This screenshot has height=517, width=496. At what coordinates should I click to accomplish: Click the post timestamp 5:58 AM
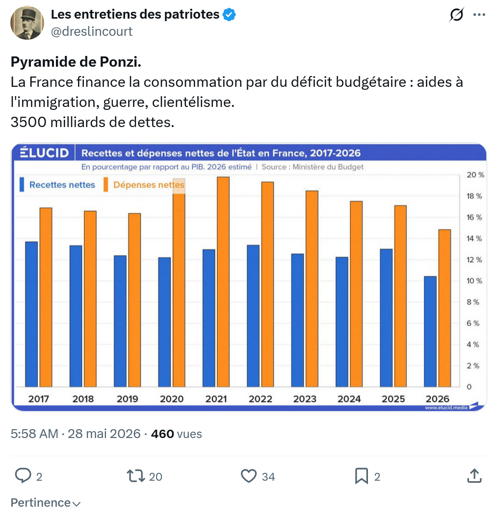coord(34,434)
